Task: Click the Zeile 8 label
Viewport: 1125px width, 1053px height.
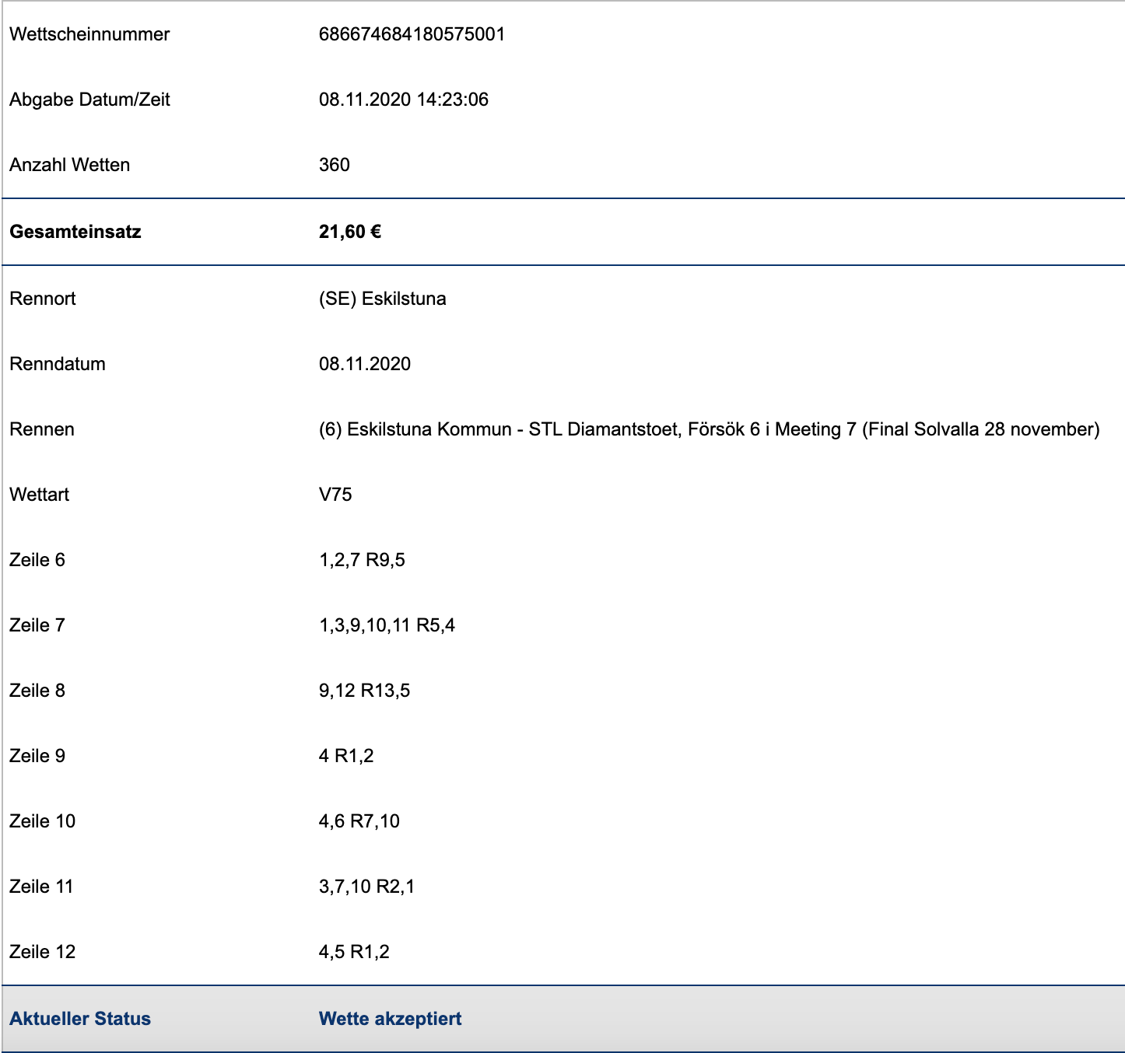Action: click(37, 691)
